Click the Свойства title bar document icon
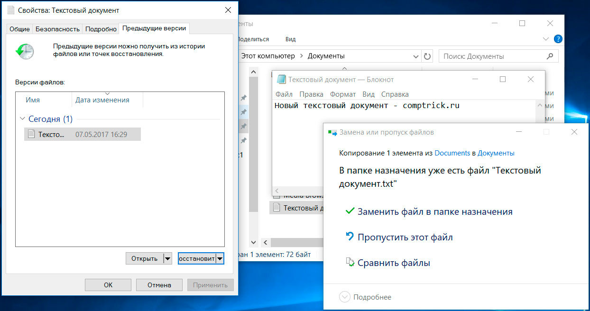The width and height of the screenshot is (590, 311). coord(10,10)
